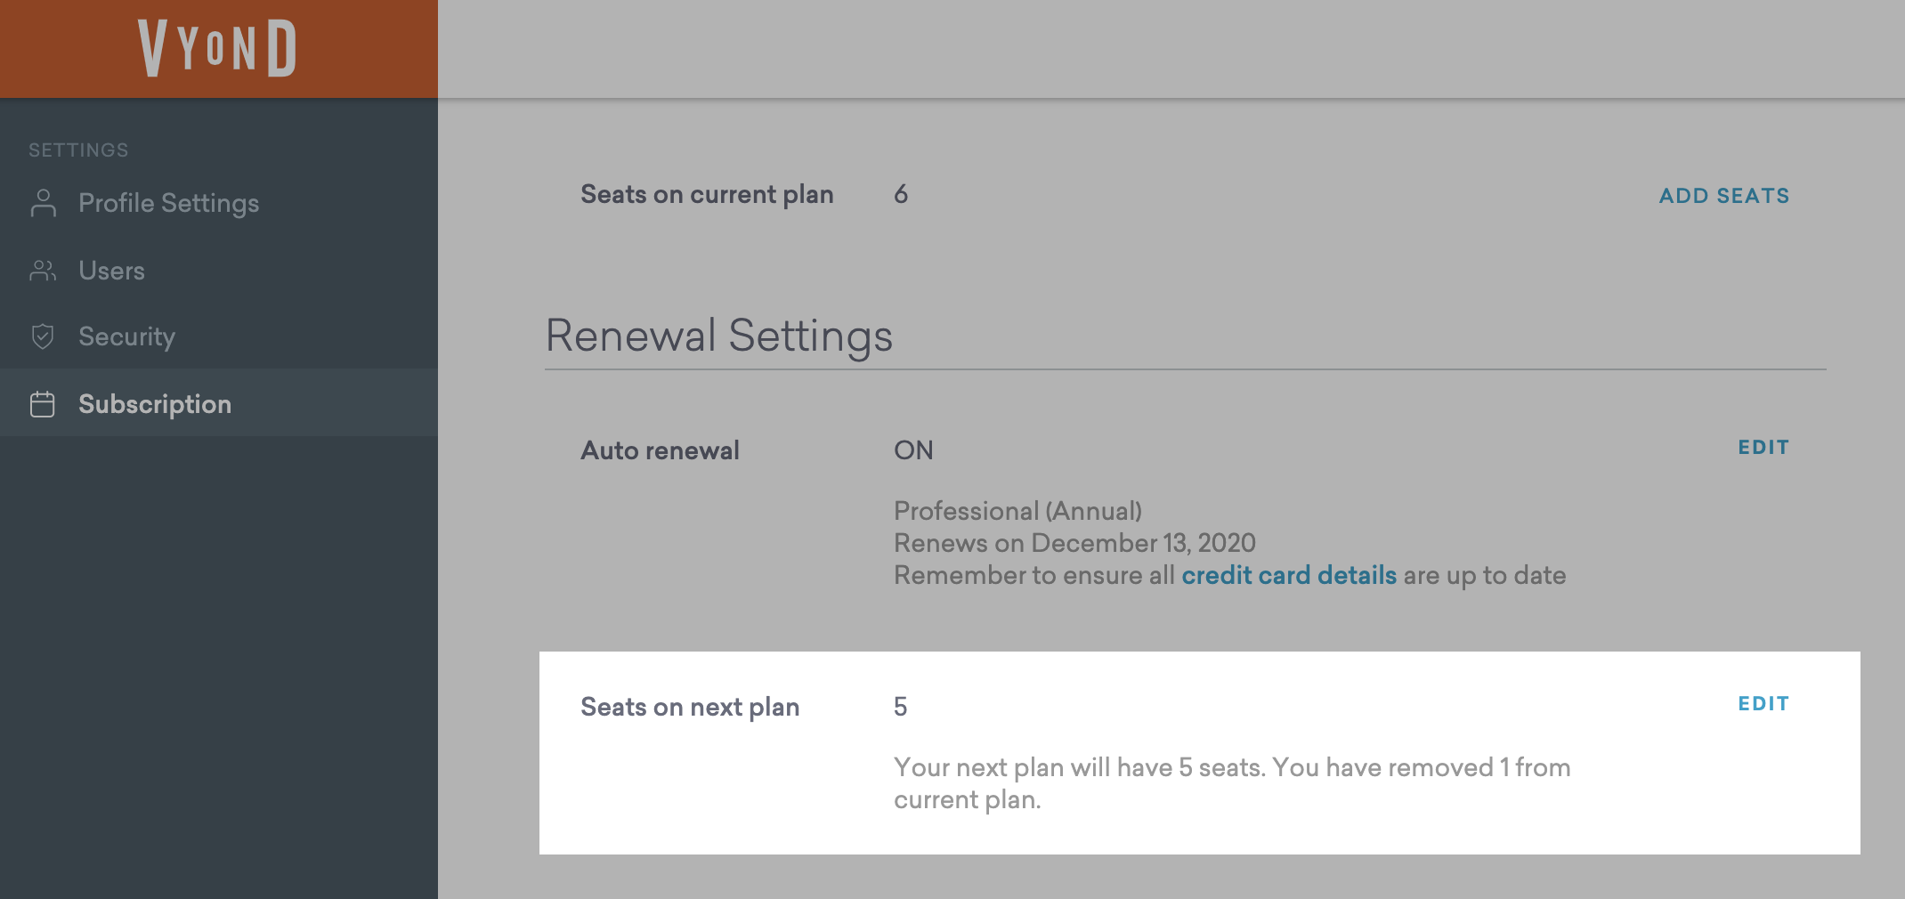Open the Security settings section
Viewport: 1905px width, 899px height.
tap(126, 336)
